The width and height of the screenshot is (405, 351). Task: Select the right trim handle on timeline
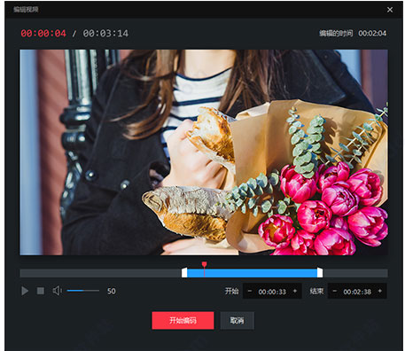click(x=320, y=273)
